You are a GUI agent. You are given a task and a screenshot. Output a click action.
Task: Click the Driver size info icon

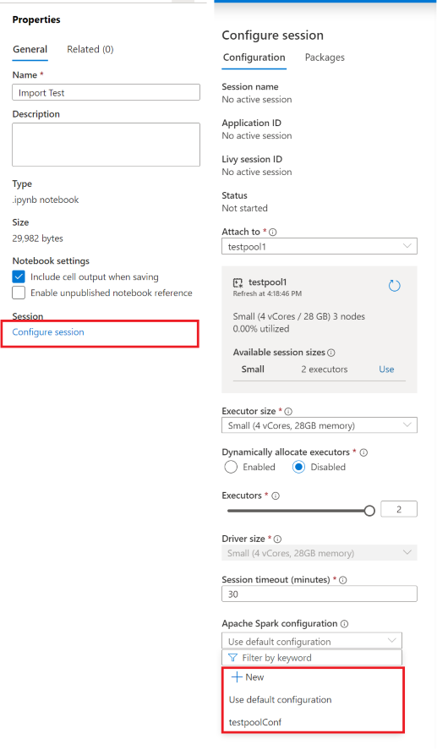pos(277,539)
